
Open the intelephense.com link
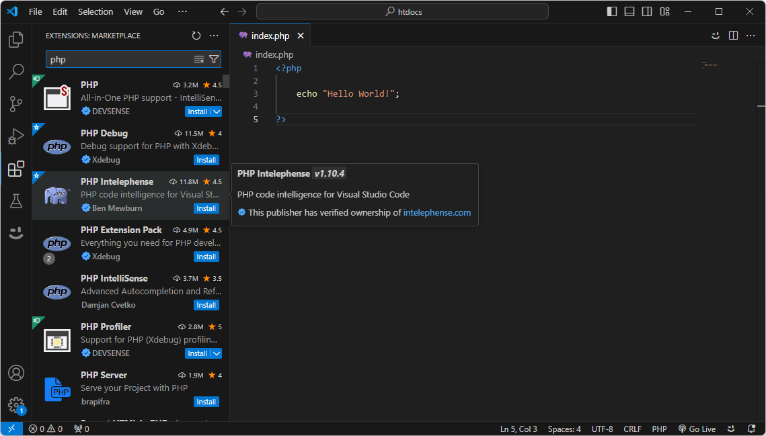[436, 213]
